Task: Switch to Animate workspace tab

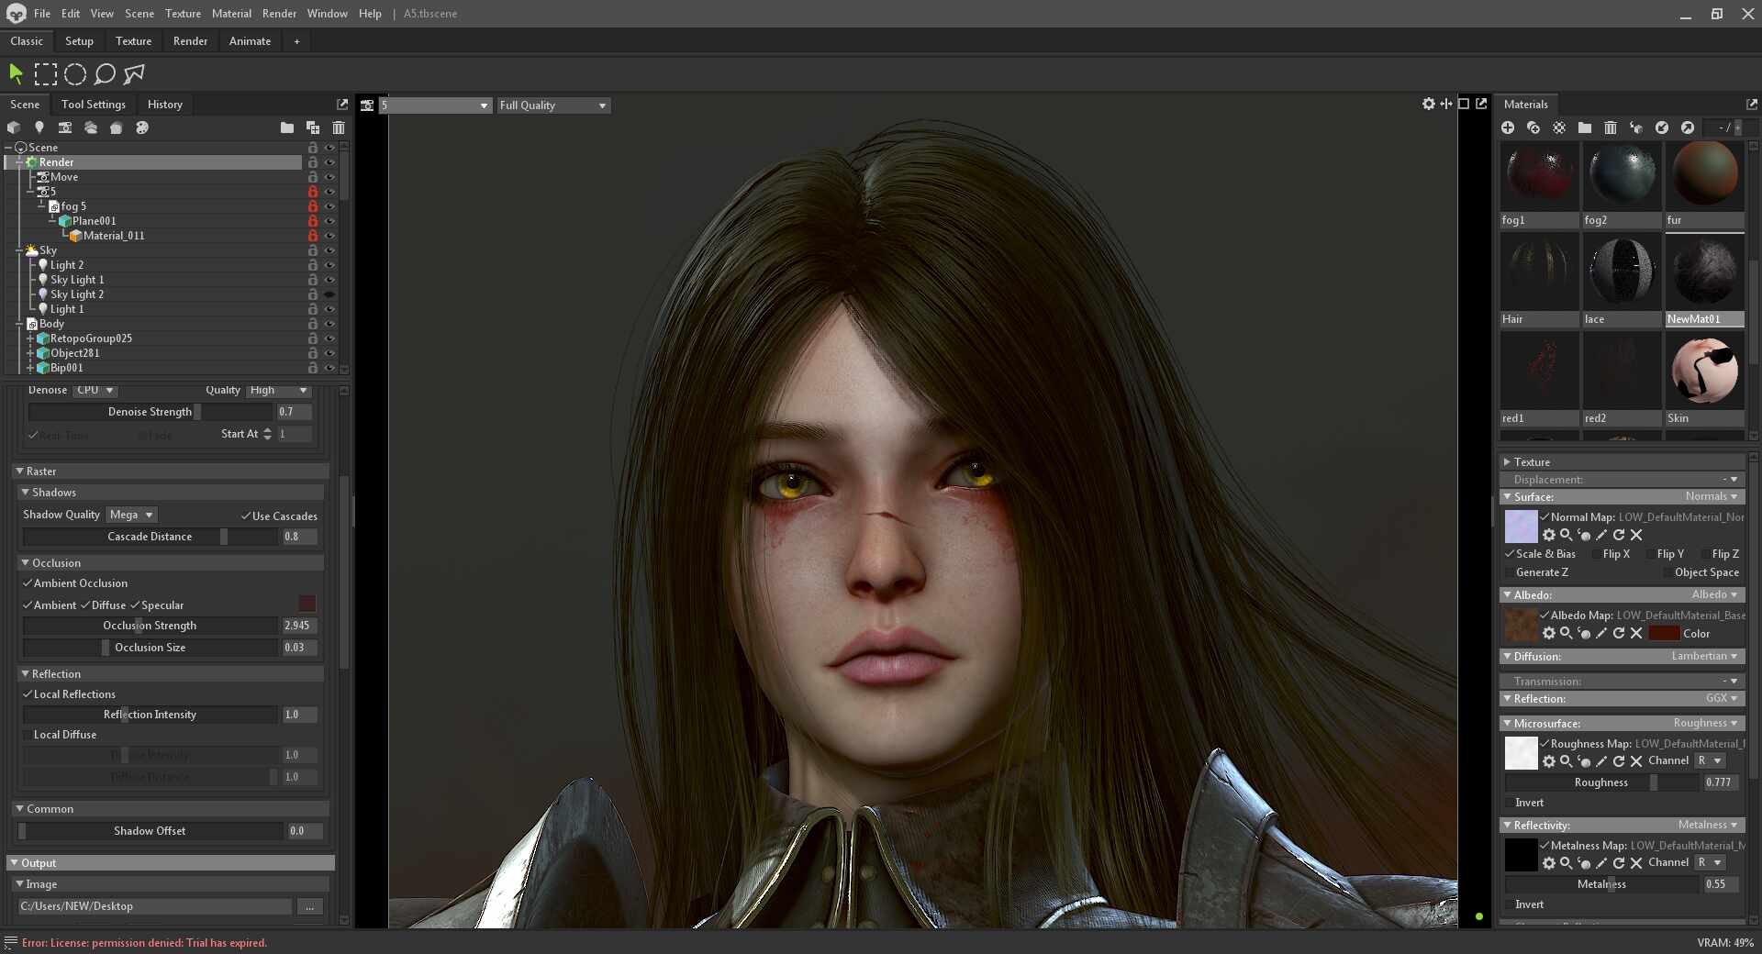Action: 250,41
